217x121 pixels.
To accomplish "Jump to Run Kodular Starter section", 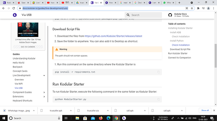I will click(178, 53).
